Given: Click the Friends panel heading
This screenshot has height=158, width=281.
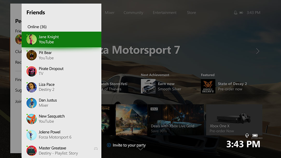Looking at the screenshot, I should click(36, 12).
